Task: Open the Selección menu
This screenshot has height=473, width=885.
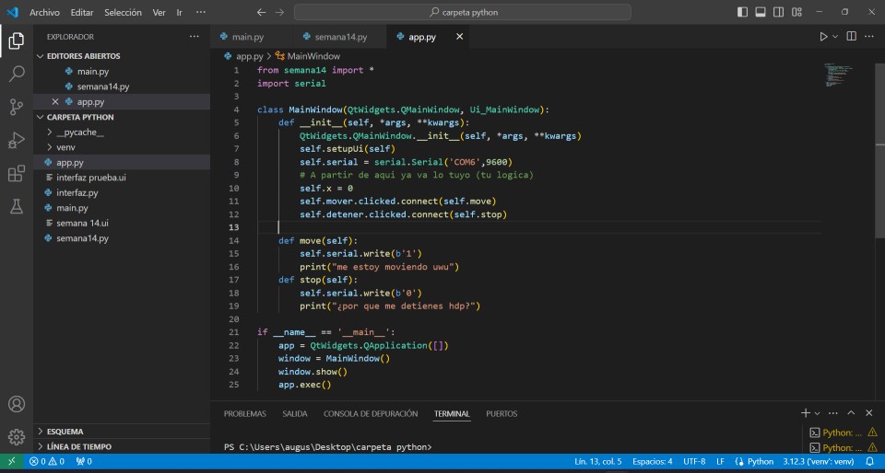Action: pyautogui.click(x=123, y=12)
